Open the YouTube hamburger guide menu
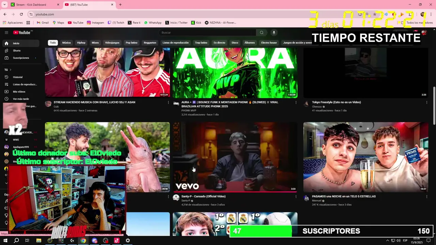The image size is (436, 245). 6,32
